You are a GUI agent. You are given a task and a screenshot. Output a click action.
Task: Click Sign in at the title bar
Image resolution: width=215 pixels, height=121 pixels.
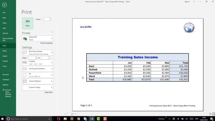coord(187,2)
